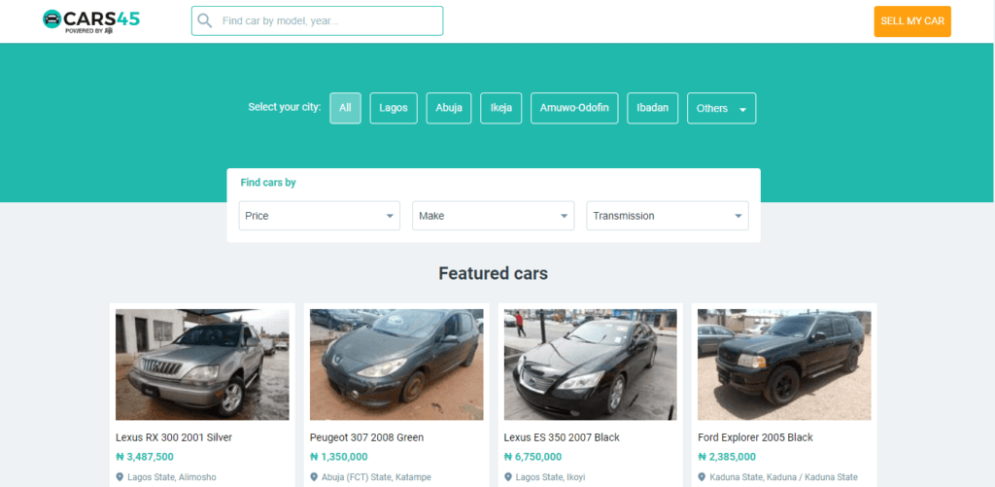Click the search magnifier icon

pyautogui.click(x=204, y=21)
